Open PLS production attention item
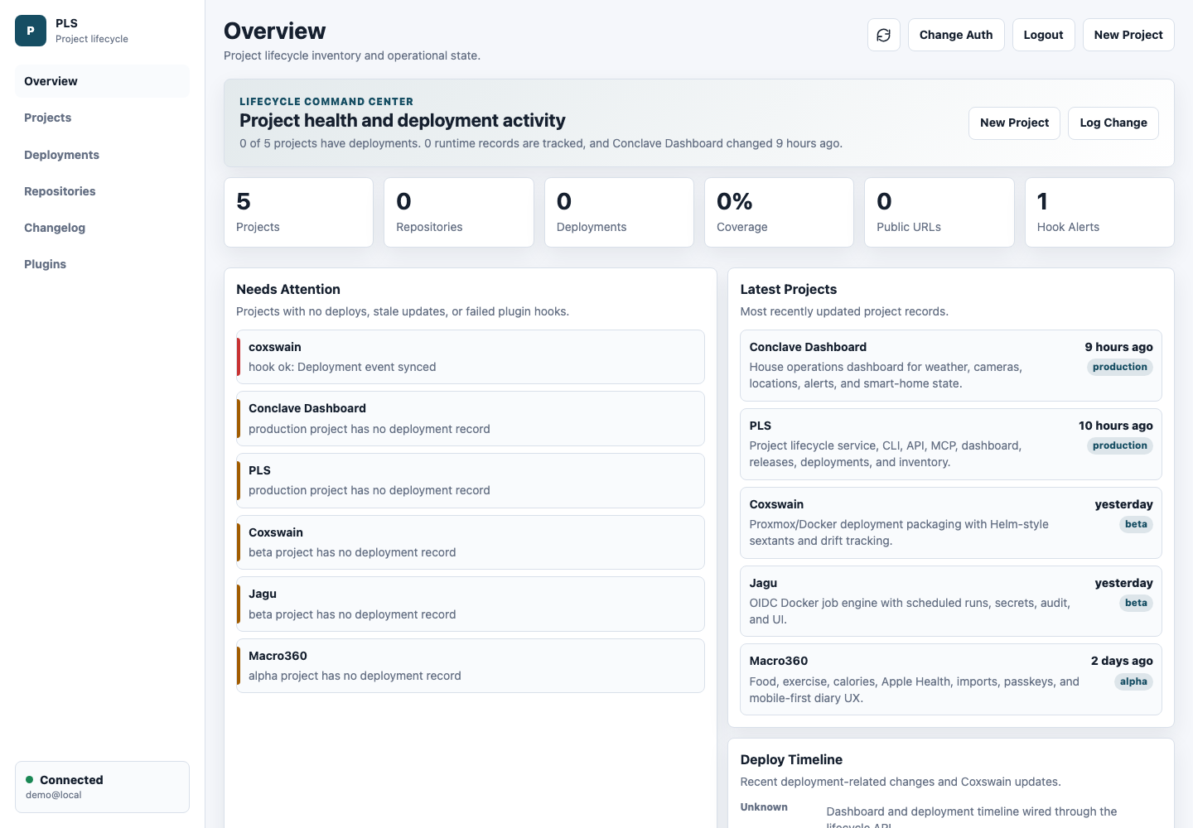 coord(471,480)
